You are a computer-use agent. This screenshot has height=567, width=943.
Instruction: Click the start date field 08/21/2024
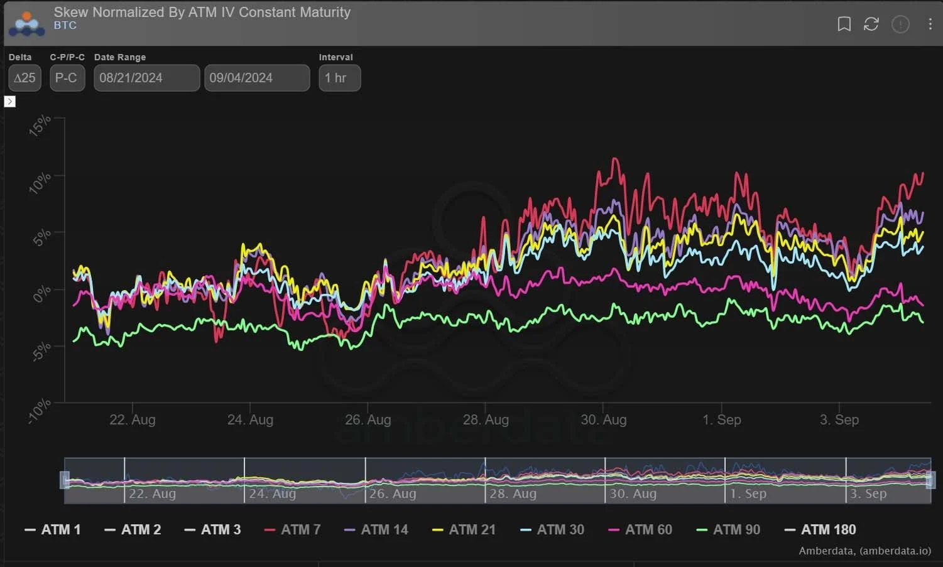pos(146,78)
